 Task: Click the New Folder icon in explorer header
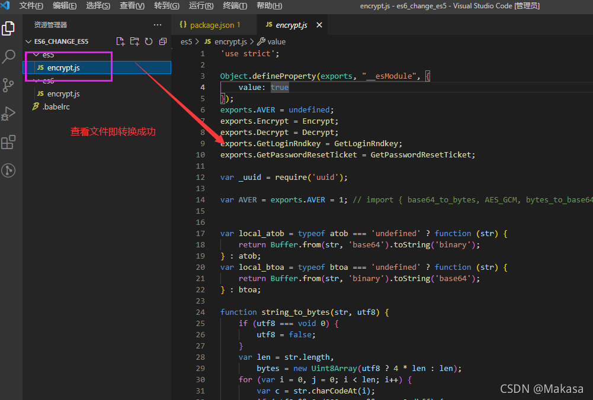(x=134, y=41)
